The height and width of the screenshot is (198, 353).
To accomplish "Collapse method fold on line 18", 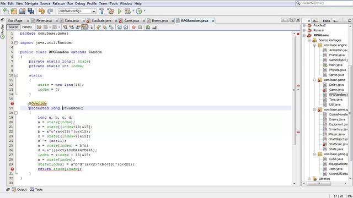I will (x=16, y=113).
